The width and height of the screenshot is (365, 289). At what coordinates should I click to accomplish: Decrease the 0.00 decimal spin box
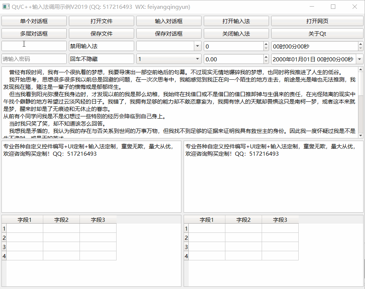pos(266,61)
